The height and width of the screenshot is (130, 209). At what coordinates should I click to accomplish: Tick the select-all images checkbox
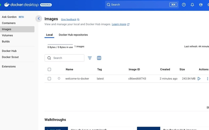[49, 69]
